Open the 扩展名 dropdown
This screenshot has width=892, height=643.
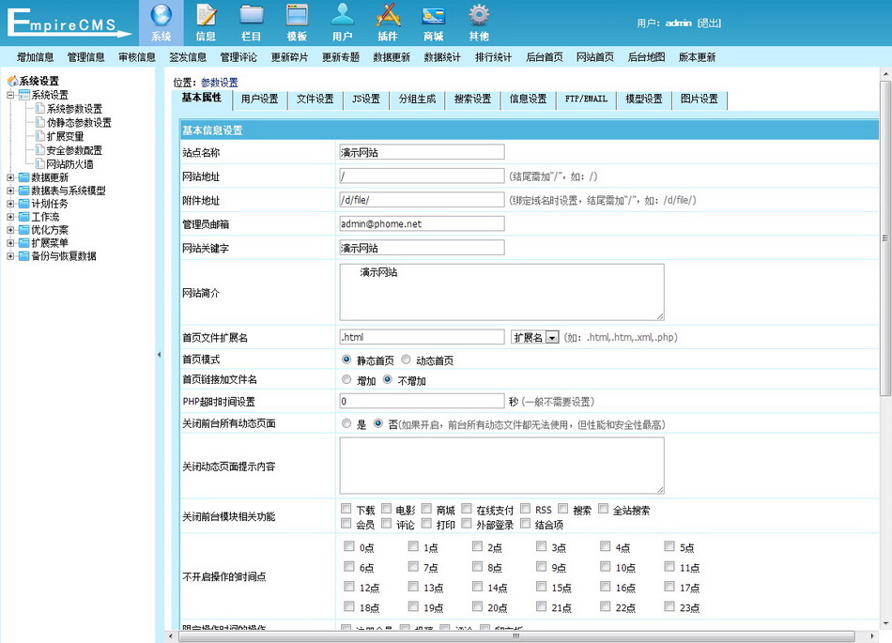coord(535,337)
